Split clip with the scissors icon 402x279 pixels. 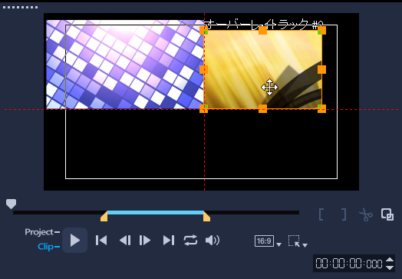pos(366,214)
